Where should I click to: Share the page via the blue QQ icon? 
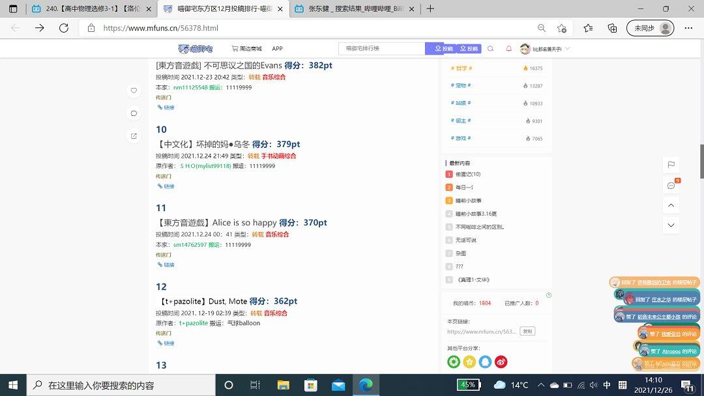click(x=485, y=361)
